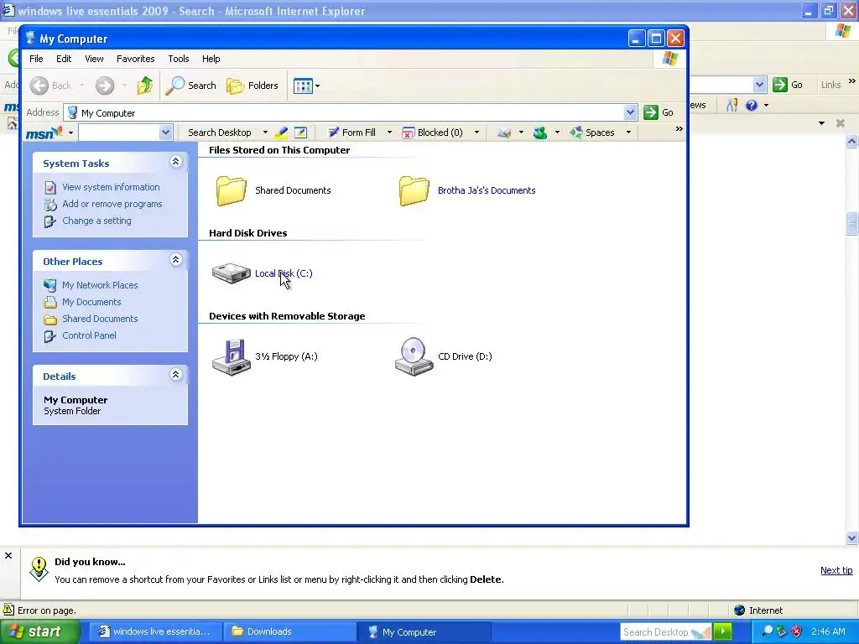Screen dimensions: 859x644
Task: Click Next tip link in Internet Explorer
Action: click(836, 570)
